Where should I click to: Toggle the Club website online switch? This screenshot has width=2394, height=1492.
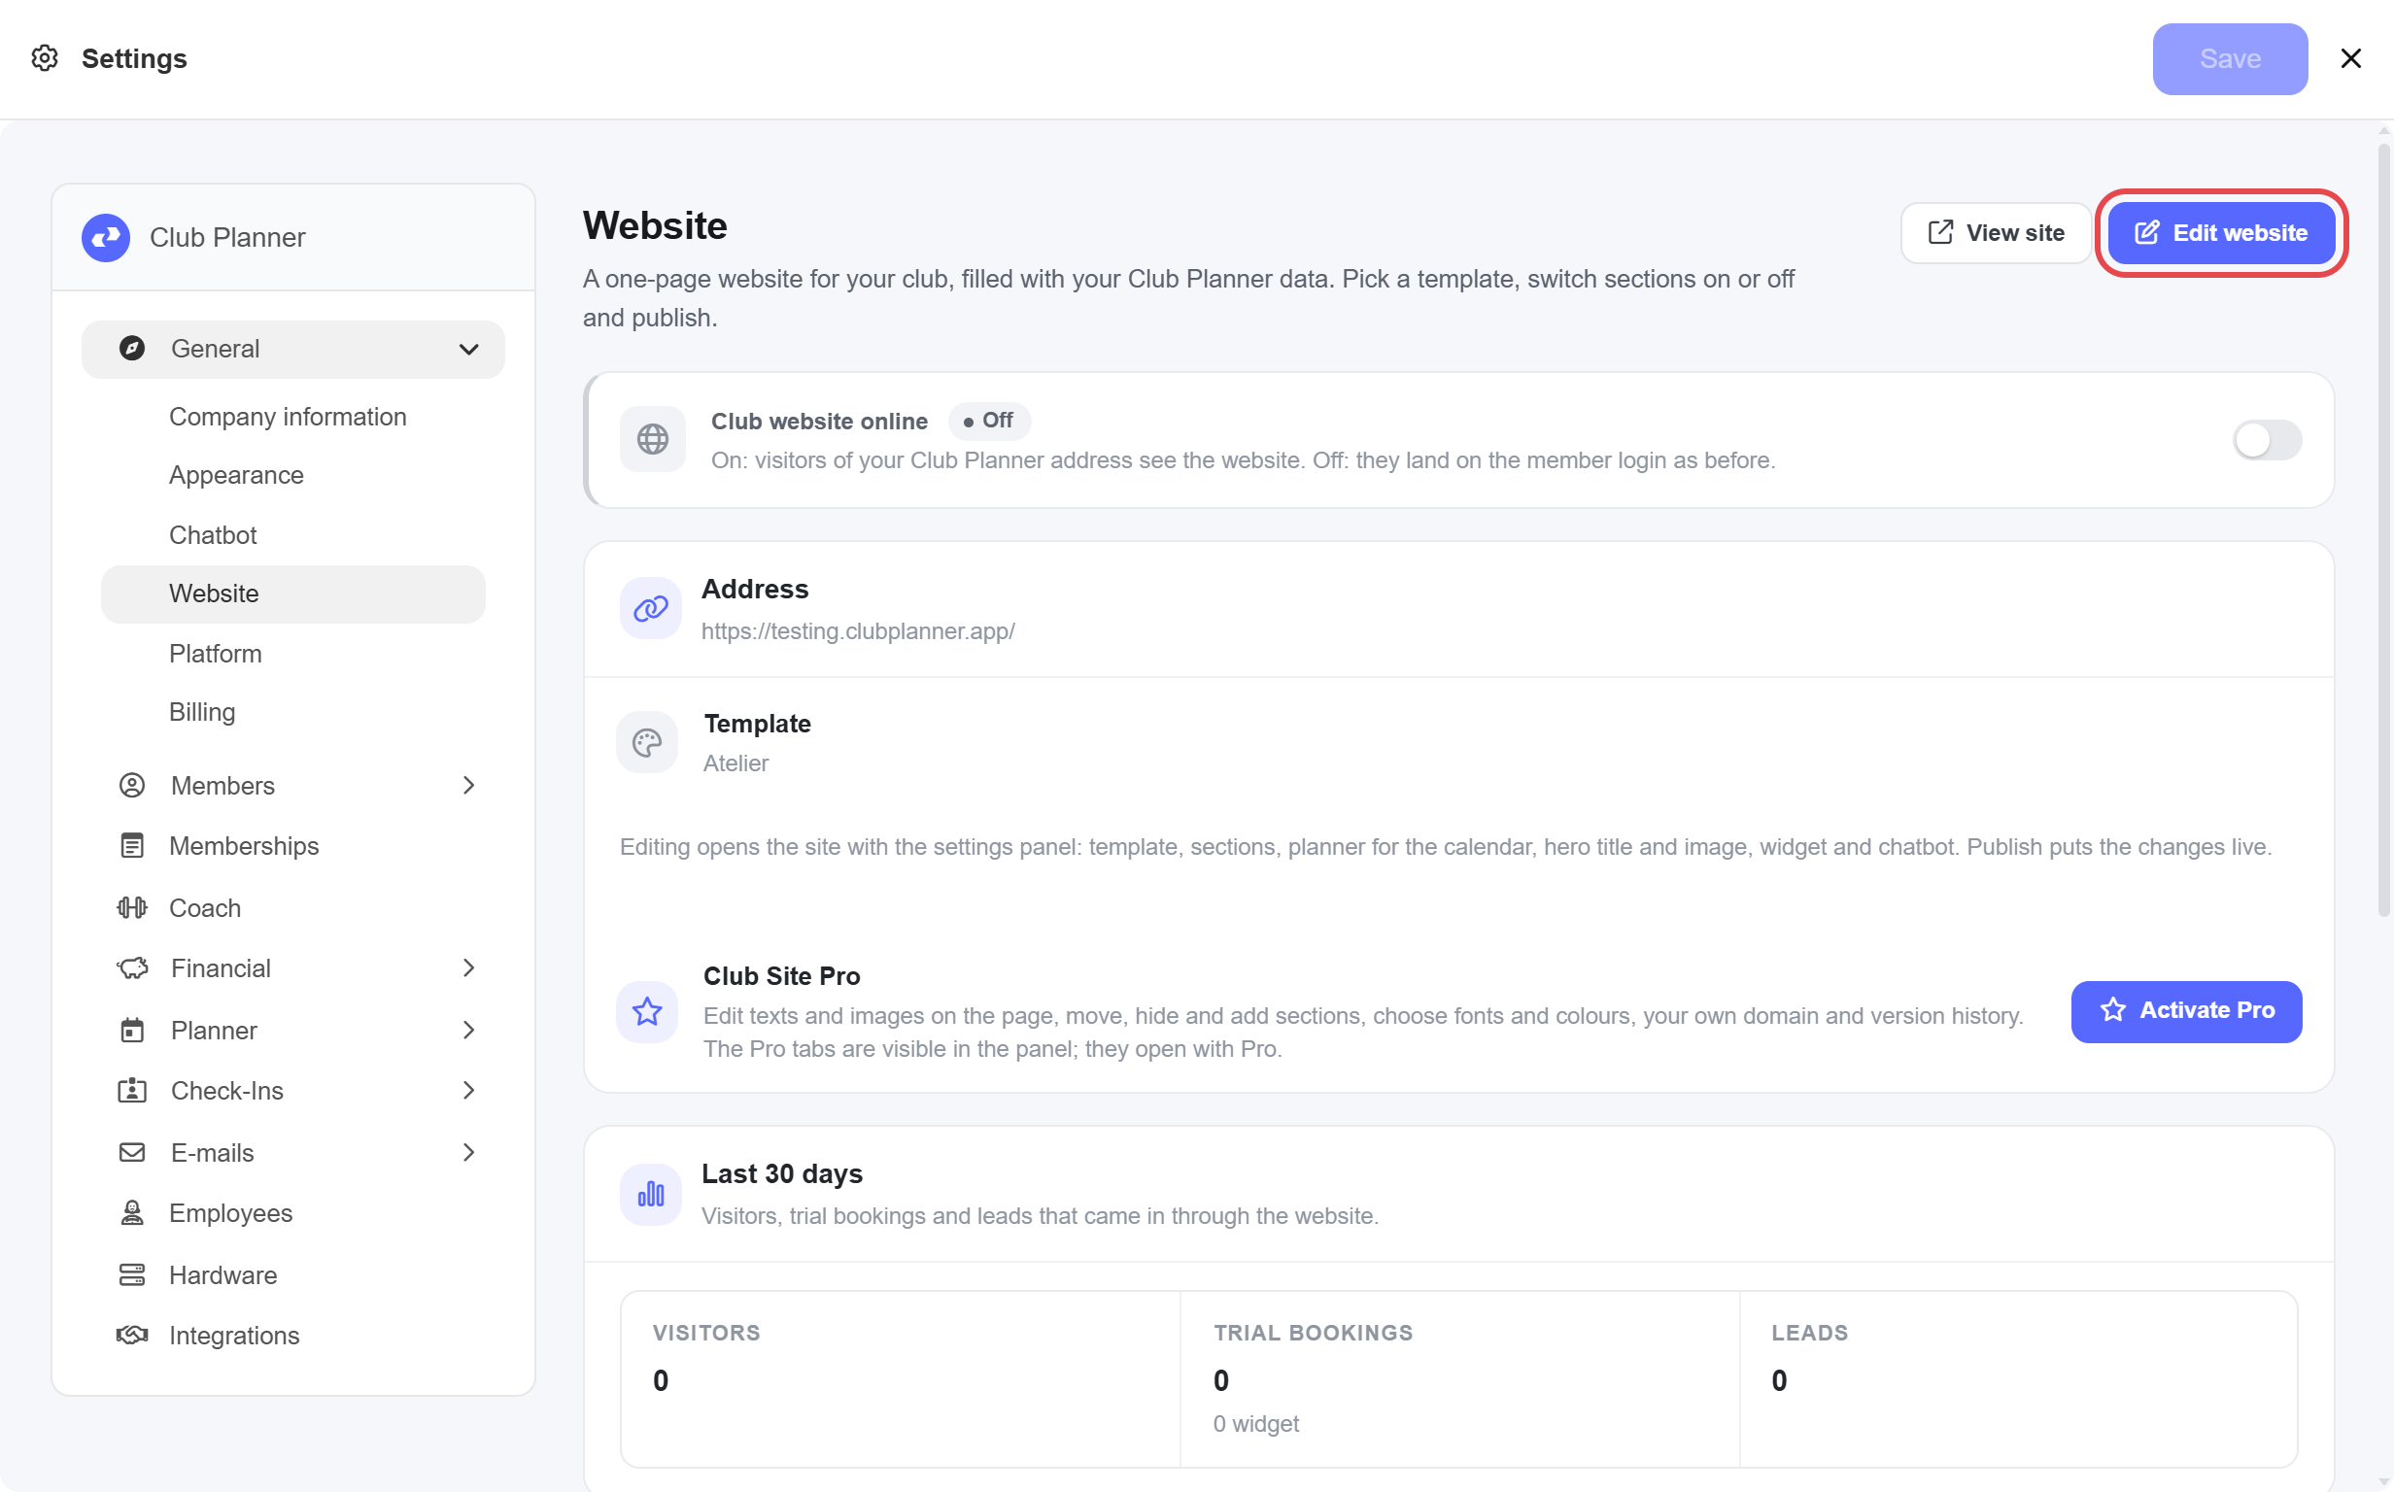(2267, 440)
